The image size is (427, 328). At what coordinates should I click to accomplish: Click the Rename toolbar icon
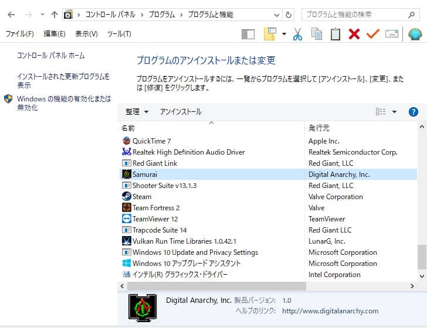tap(392, 34)
